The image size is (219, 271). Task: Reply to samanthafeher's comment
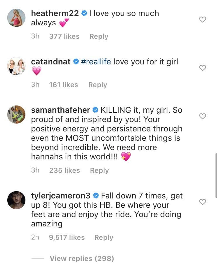[x=99, y=170]
